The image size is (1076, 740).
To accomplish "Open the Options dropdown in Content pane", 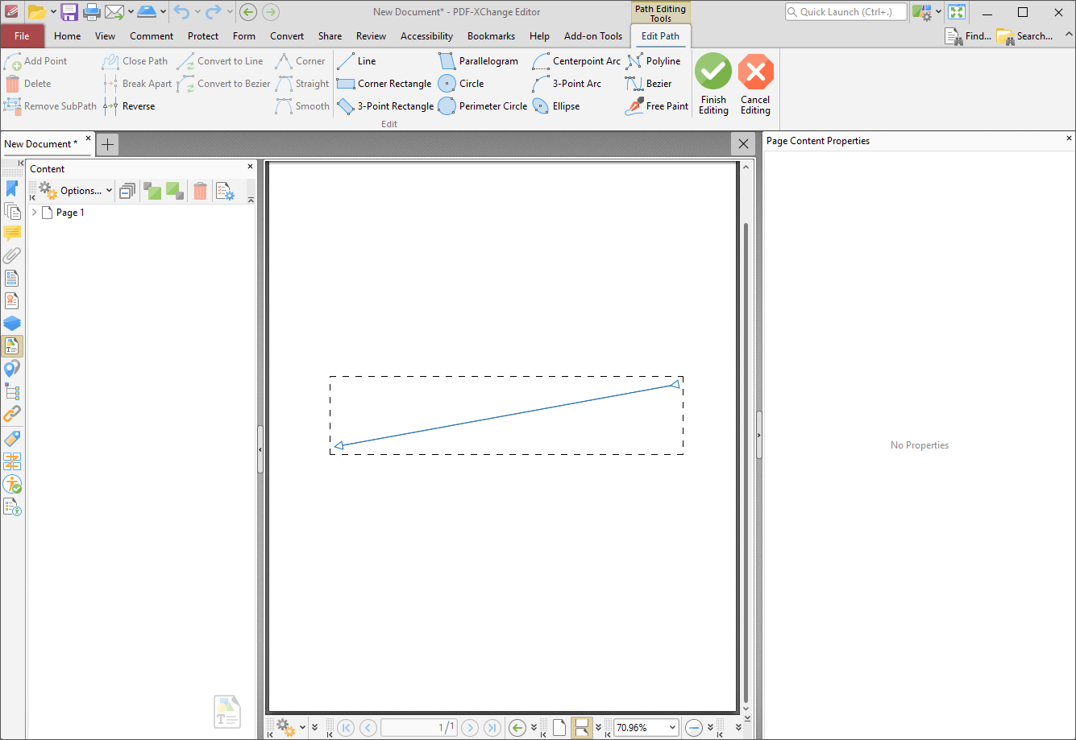I will click(x=76, y=191).
